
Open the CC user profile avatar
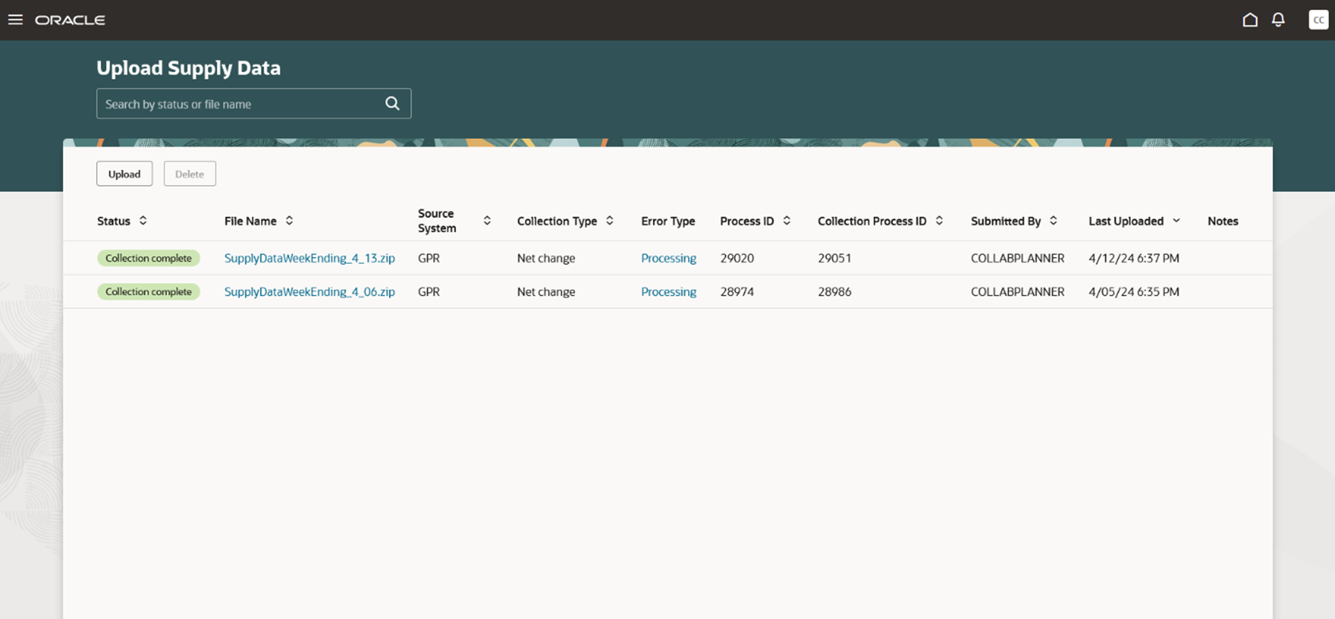(x=1319, y=20)
